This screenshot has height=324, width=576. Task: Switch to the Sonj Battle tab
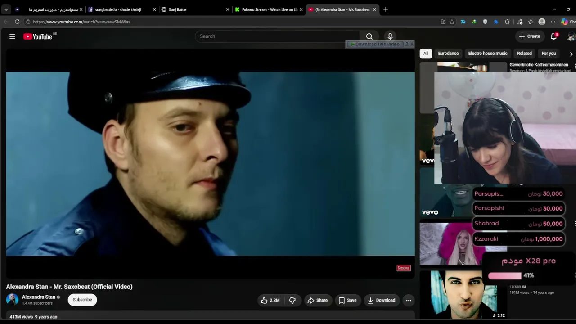click(x=195, y=9)
